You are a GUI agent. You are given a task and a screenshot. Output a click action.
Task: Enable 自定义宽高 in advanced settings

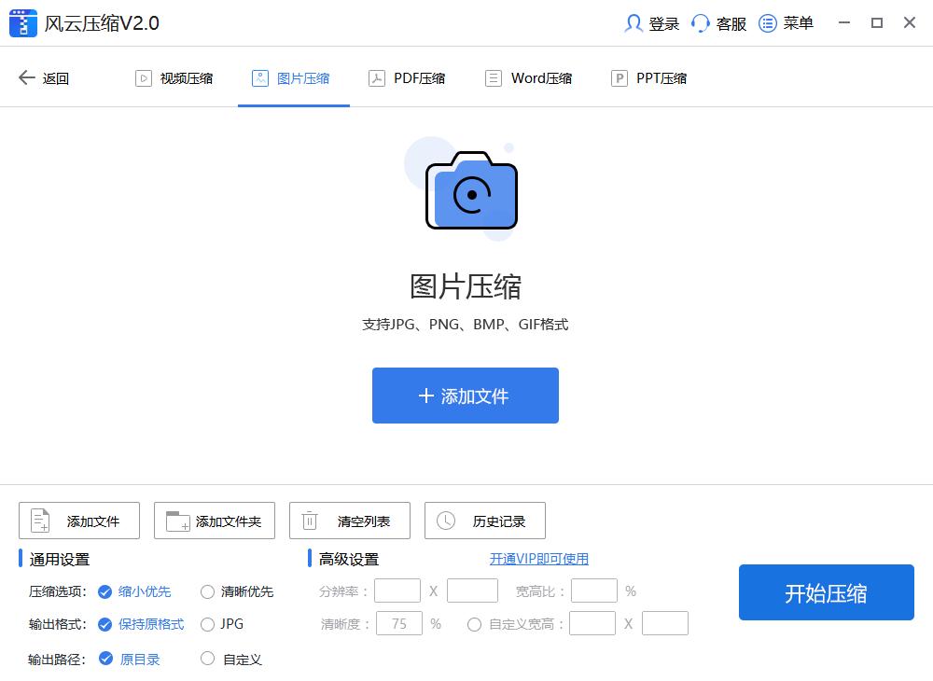click(x=475, y=623)
